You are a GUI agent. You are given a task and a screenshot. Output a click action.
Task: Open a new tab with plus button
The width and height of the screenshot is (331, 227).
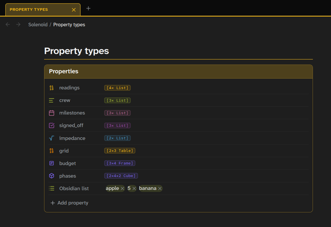point(88,8)
